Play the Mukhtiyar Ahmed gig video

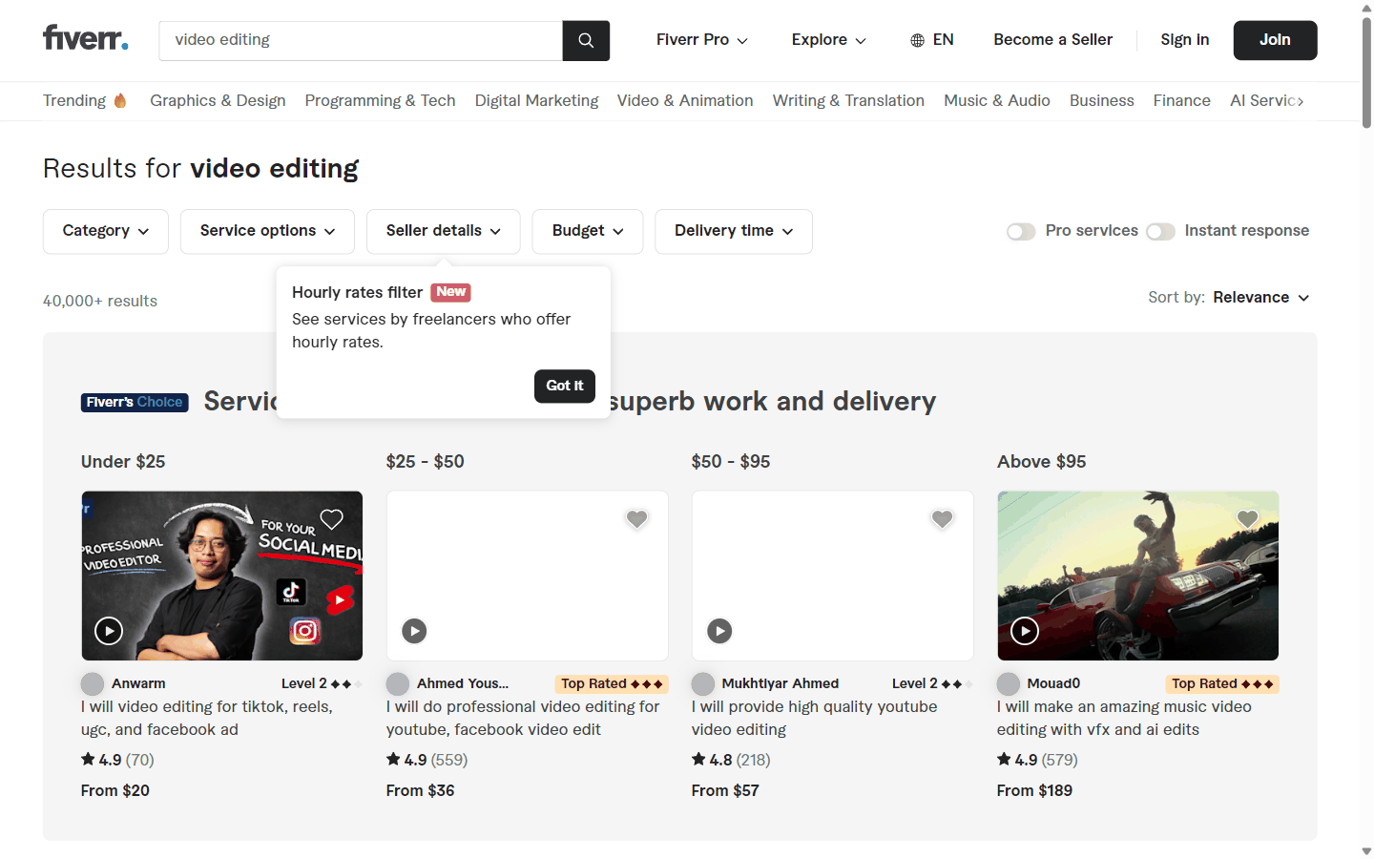point(719,631)
